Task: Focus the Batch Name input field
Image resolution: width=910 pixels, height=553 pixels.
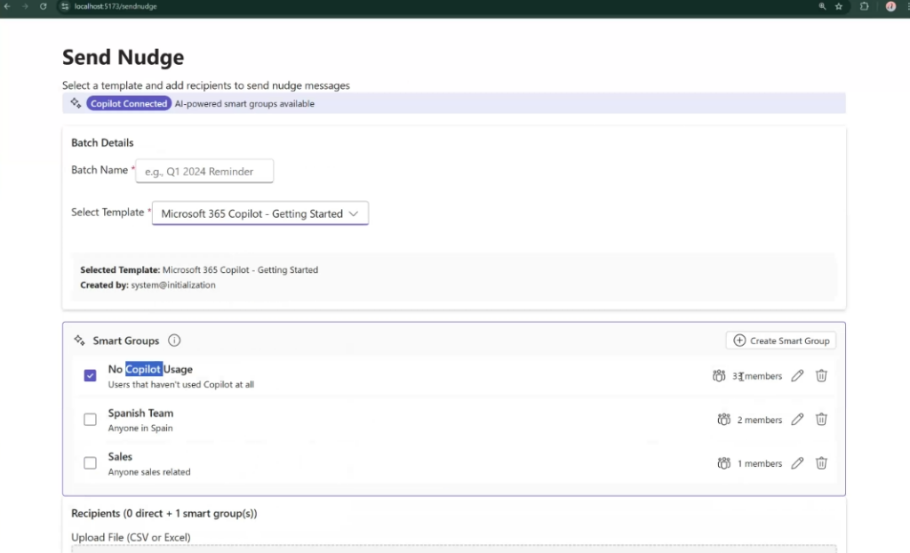Action: 204,172
